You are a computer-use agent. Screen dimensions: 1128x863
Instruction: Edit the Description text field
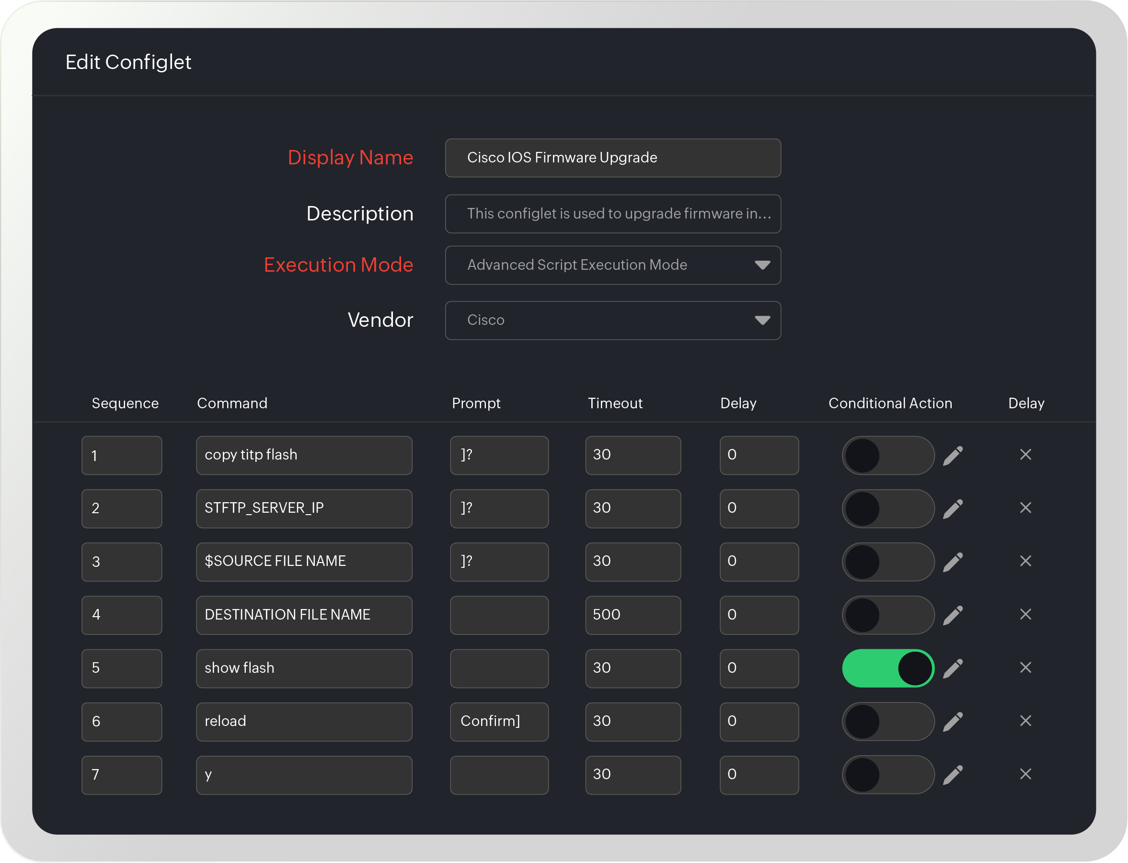(x=613, y=214)
